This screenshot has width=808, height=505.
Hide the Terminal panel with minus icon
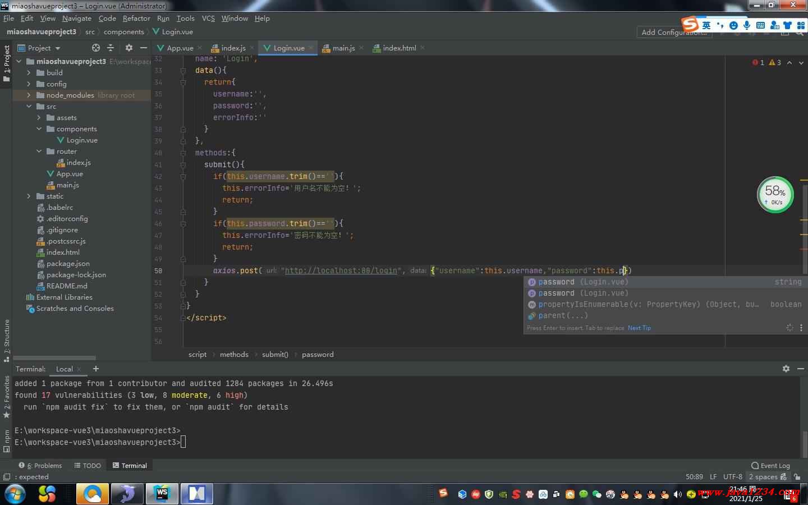[x=801, y=369]
